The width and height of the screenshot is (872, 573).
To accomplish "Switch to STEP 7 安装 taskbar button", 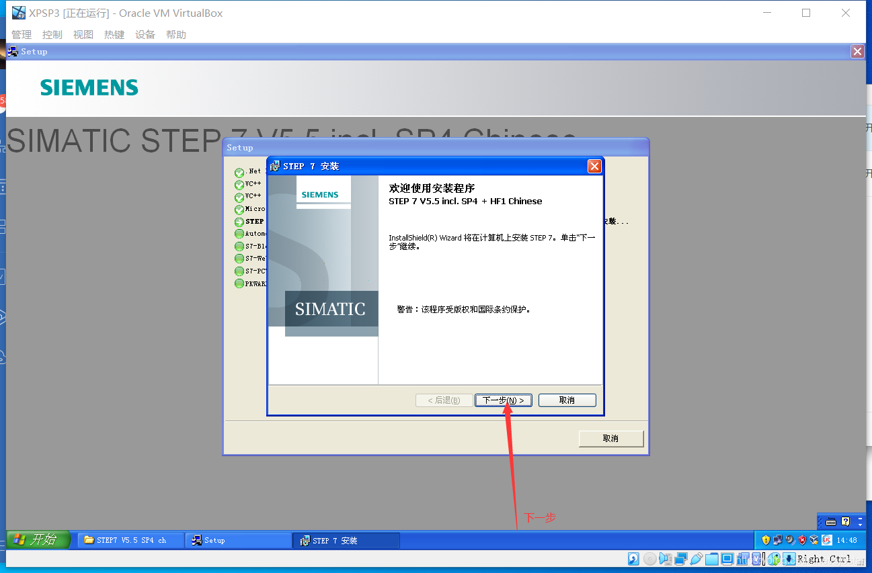I will point(346,540).
